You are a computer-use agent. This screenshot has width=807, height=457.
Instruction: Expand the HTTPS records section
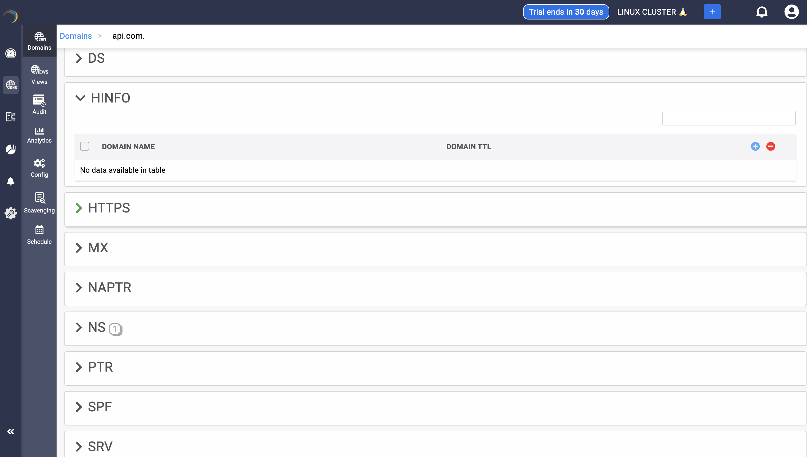pyautogui.click(x=79, y=208)
